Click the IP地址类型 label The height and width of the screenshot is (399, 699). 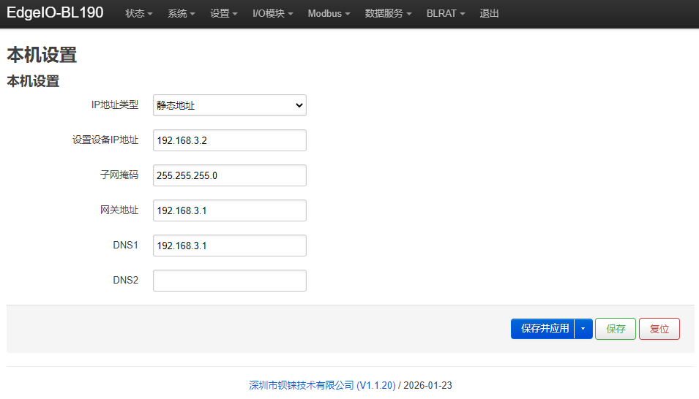pos(115,104)
